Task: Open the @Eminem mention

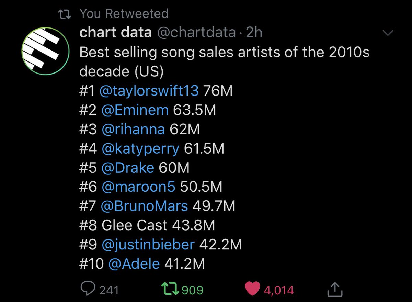Action: point(135,110)
